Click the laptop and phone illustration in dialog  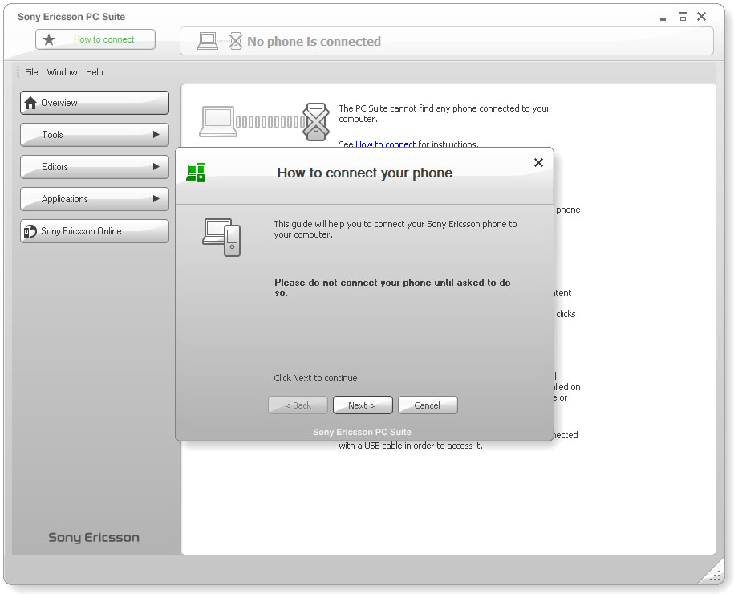click(x=222, y=237)
